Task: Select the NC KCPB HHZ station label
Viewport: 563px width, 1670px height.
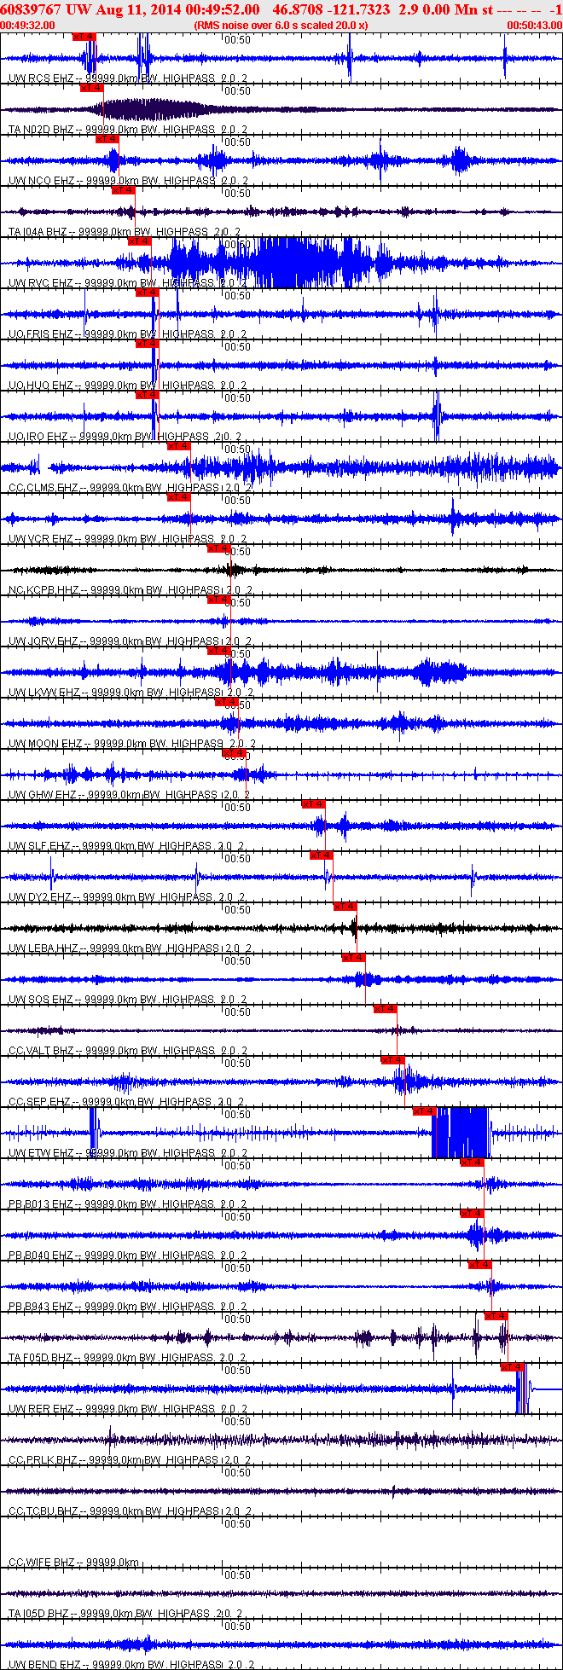Action: pos(44,590)
